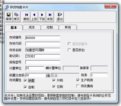Go to next card with 下张
121x106 pixels.
point(42,17)
